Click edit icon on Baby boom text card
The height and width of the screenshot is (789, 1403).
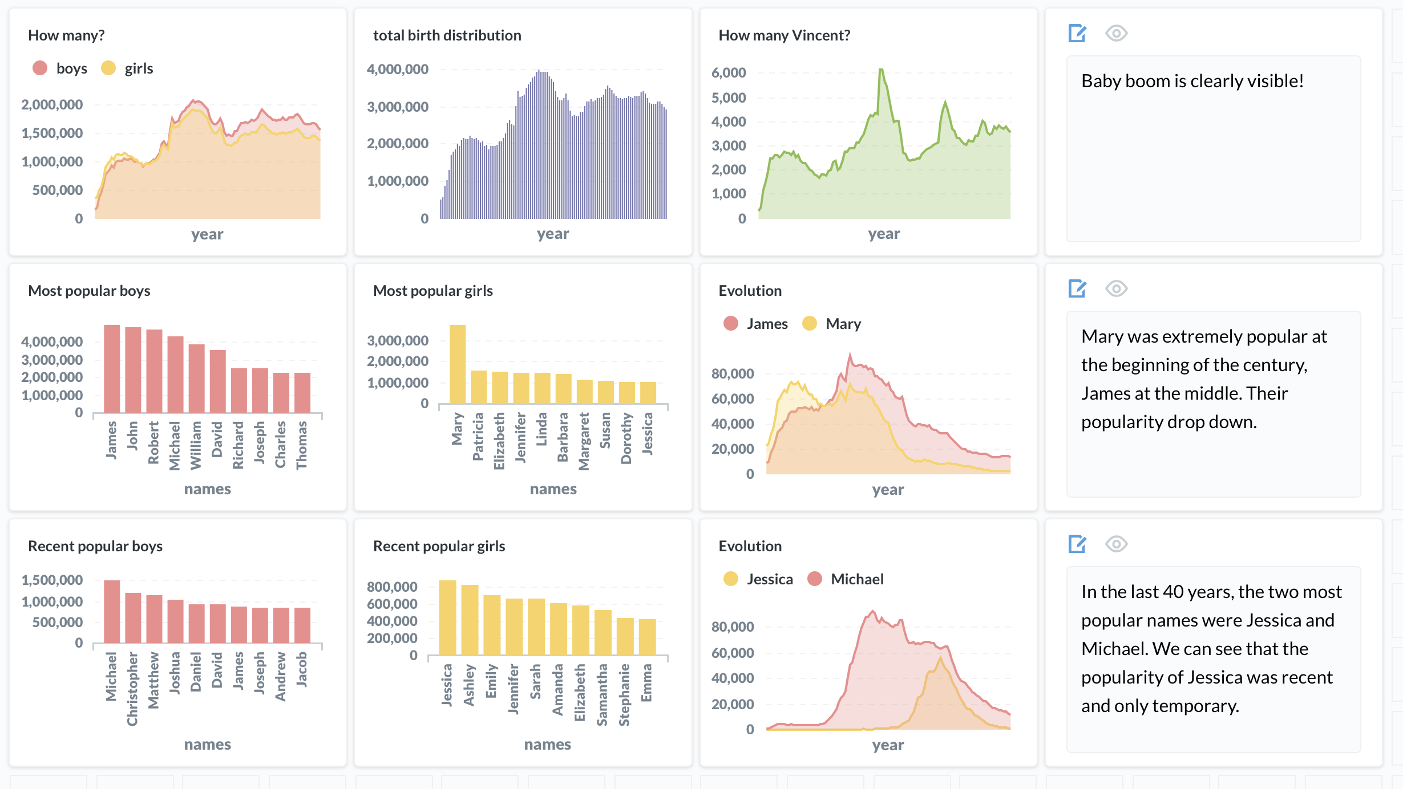click(1077, 34)
